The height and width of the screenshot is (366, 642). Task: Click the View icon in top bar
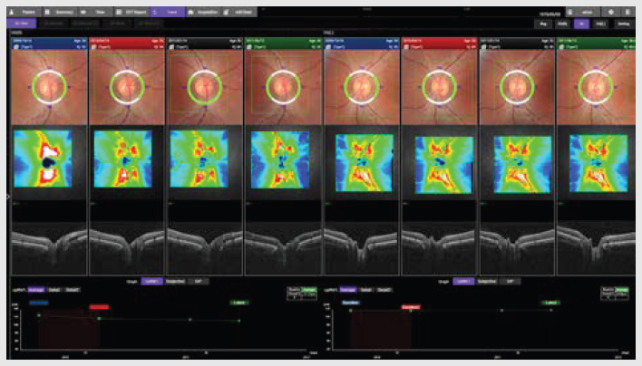pos(92,11)
